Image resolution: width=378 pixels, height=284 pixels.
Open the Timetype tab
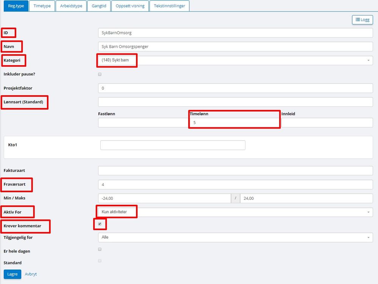click(42, 6)
